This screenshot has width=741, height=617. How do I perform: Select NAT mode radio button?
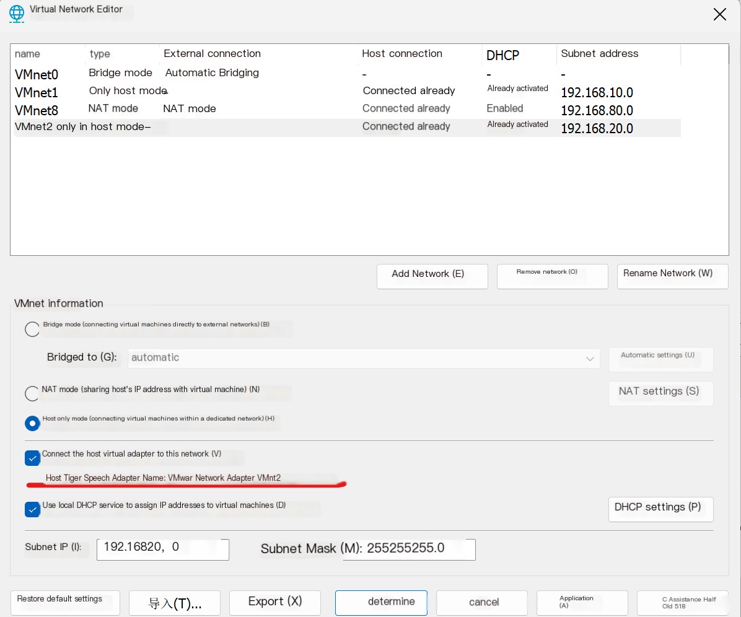[x=32, y=393]
